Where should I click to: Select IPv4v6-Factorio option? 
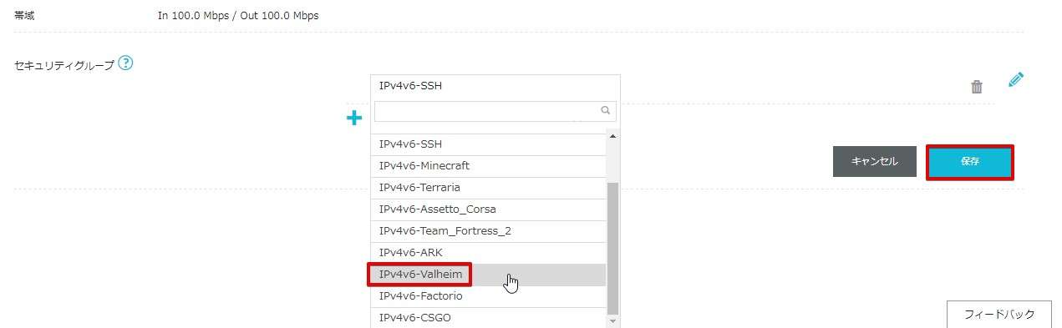489,296
